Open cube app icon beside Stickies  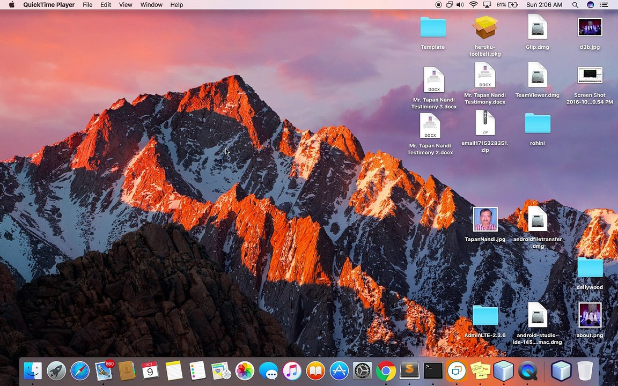point(504,370)
